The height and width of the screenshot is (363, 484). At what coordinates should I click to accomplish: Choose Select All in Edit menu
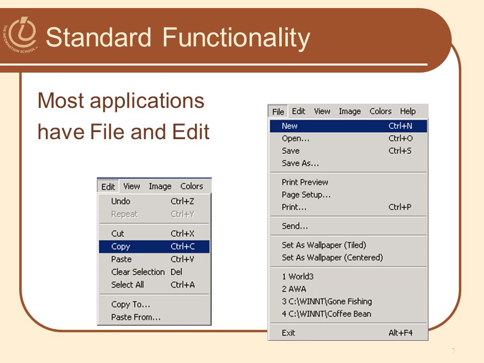(x=154, y=284)
